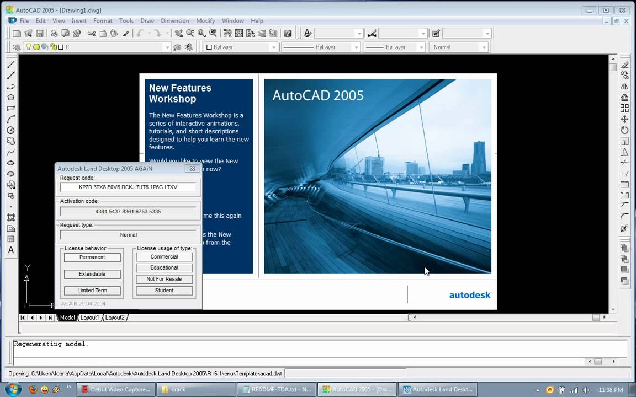
Task: Click the Activation code field
Action: tap(128, 212)
